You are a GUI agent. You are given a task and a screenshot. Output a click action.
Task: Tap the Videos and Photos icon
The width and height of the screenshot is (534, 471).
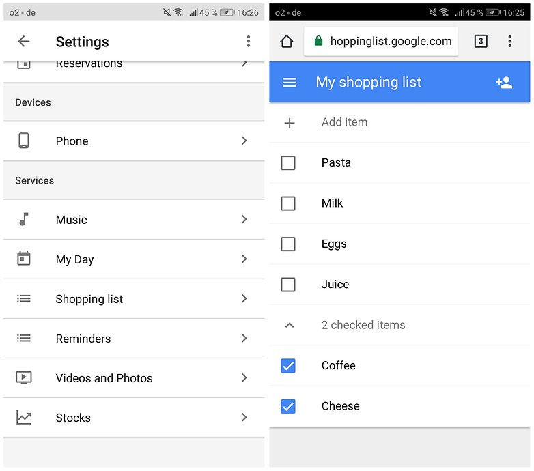(x=23, y=377)
